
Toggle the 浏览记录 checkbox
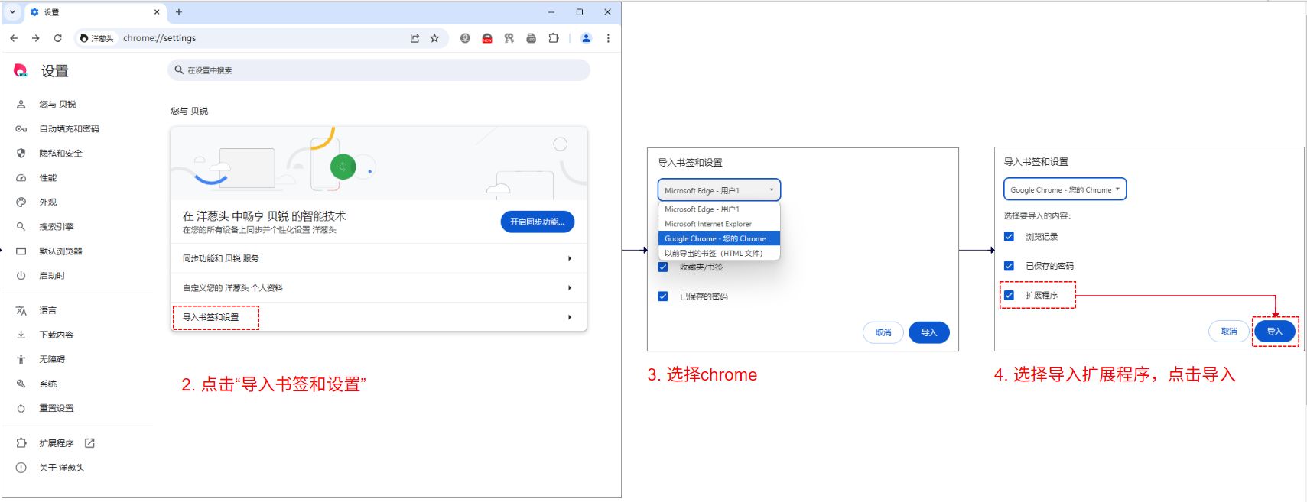point(1009,237)
